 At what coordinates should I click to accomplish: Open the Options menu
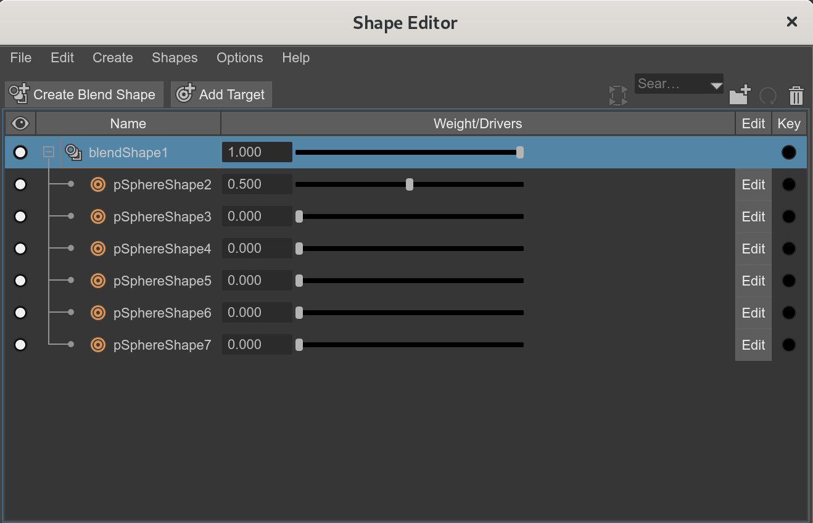point(240,58)
